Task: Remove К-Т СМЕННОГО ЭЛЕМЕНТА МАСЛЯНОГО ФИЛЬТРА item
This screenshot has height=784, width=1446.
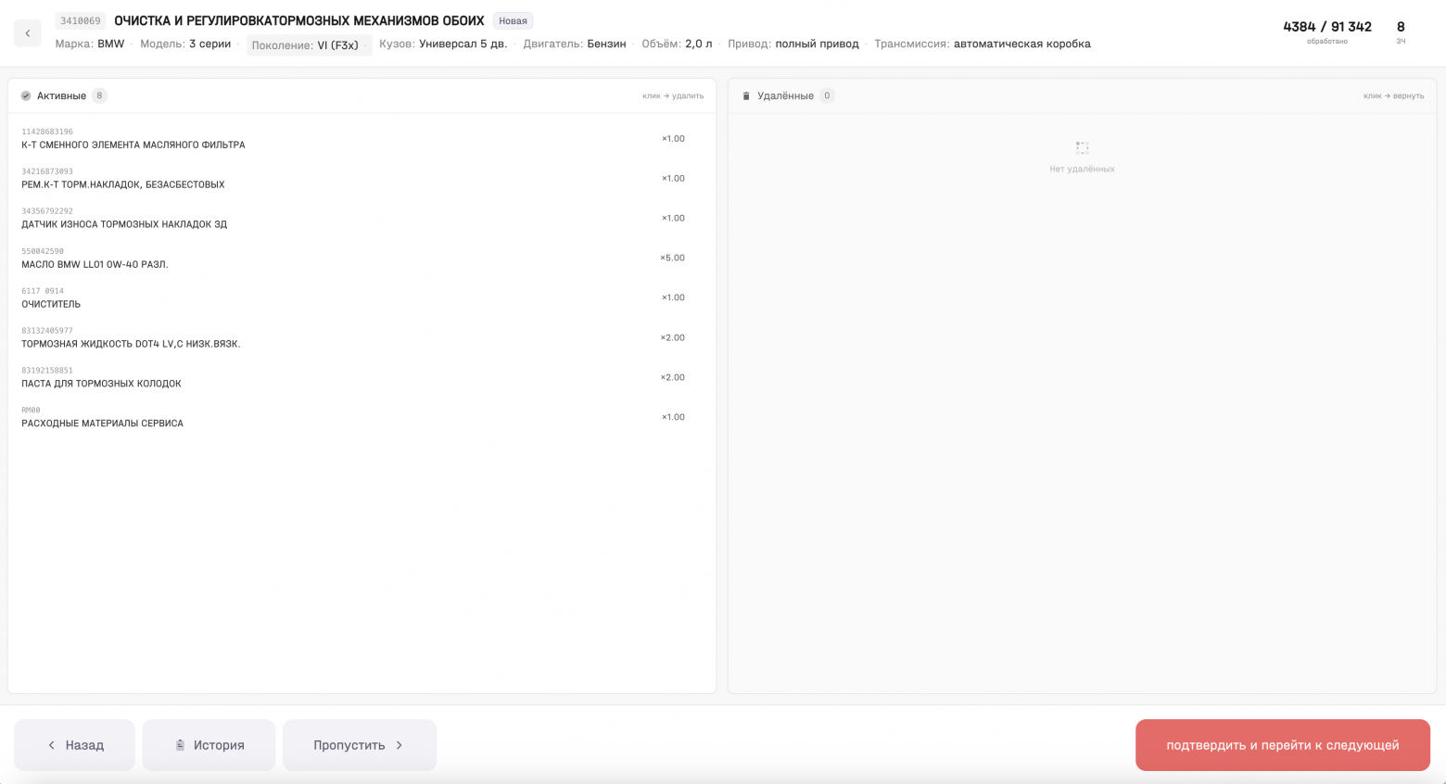Action: (x=361, y=138)
